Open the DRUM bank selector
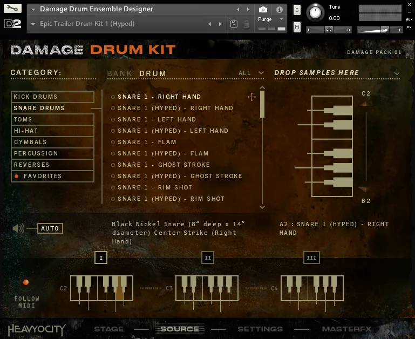 [x=153, y=73]
